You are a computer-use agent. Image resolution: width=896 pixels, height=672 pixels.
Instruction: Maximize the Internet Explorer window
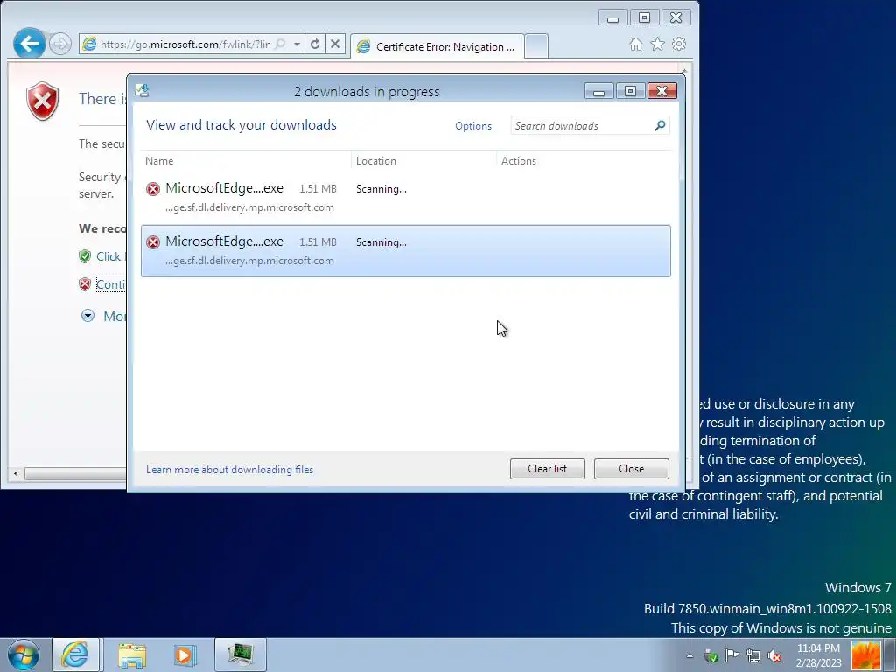pos(644,17)
